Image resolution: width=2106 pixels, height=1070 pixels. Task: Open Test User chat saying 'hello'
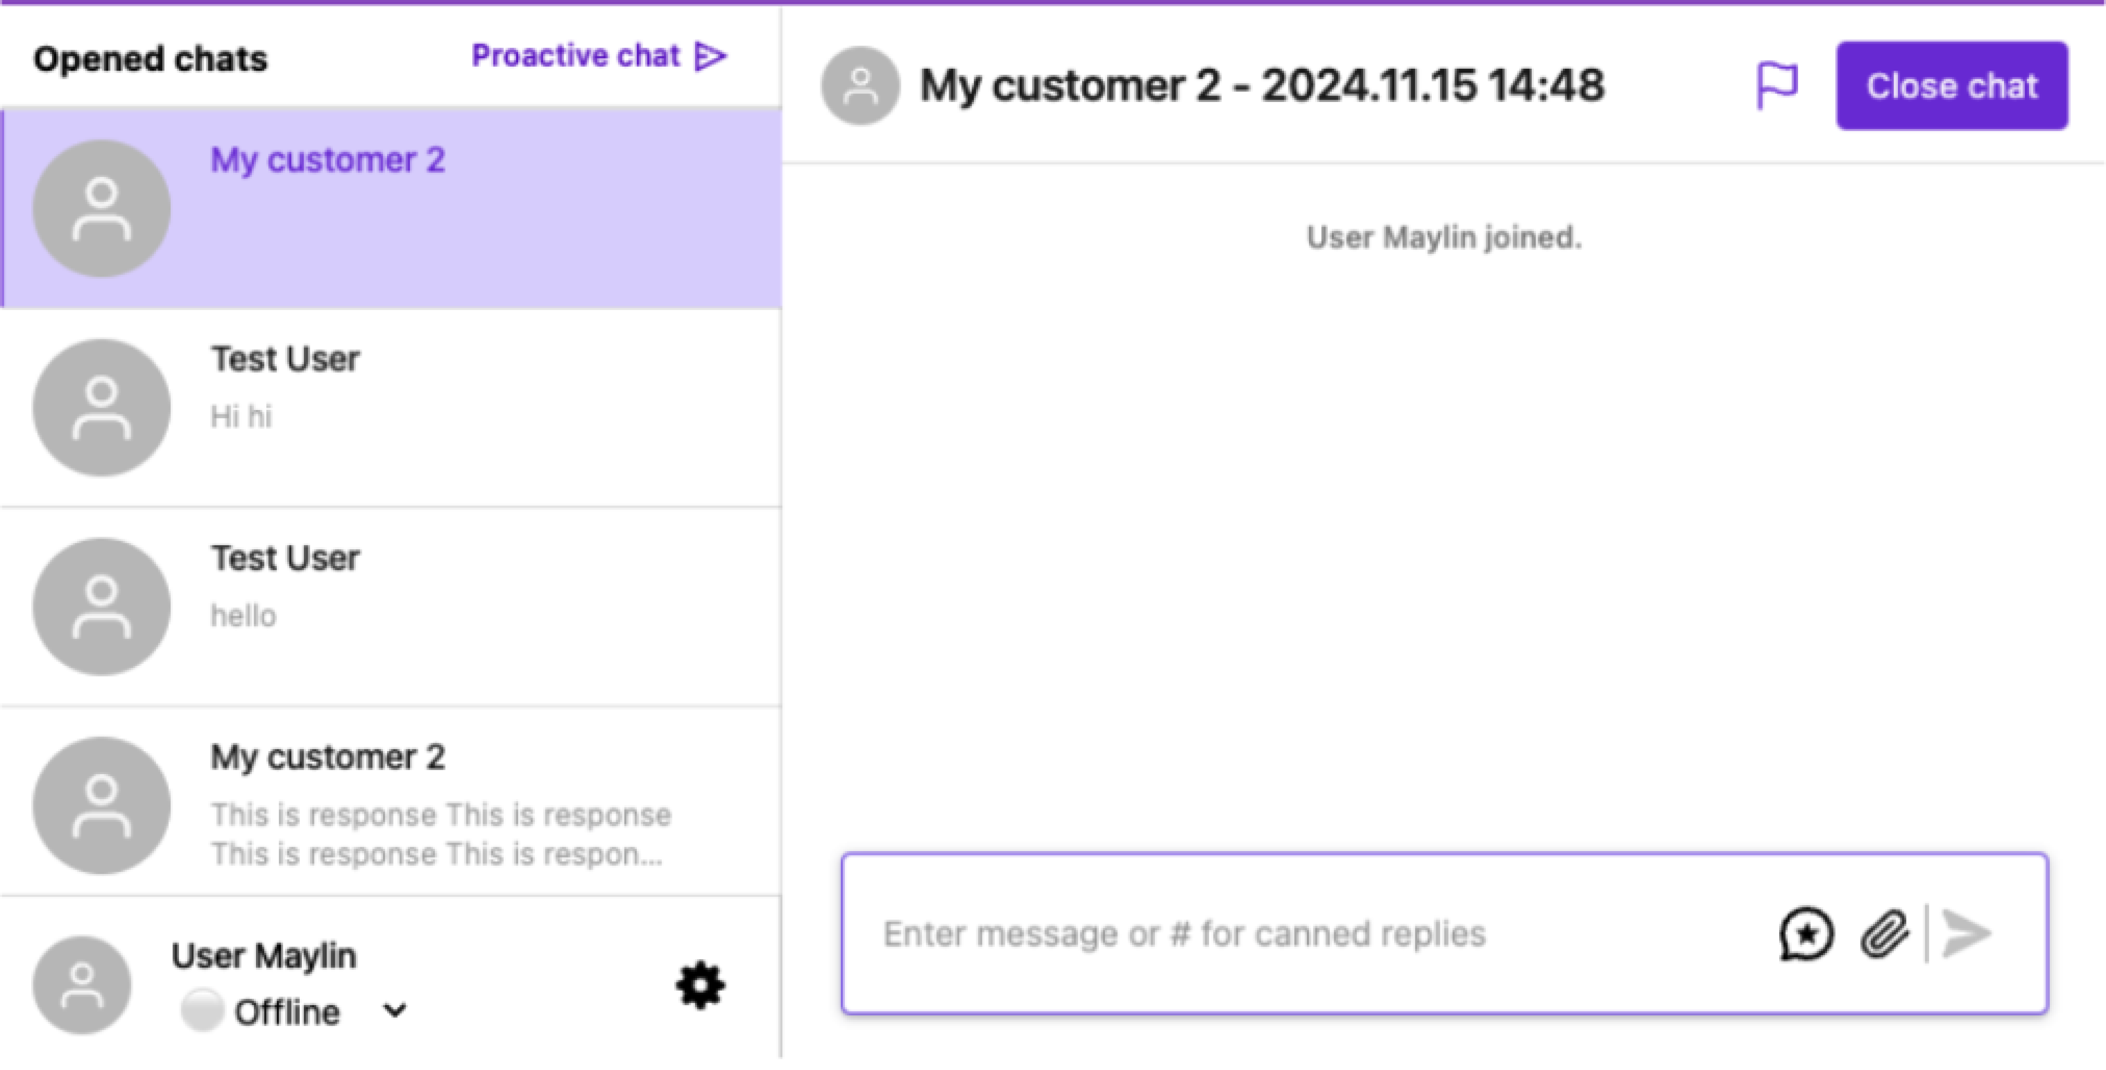point(391,607)
